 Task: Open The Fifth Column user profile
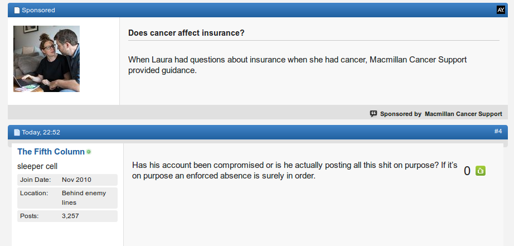pyautogui.click(x=51, y=152)
